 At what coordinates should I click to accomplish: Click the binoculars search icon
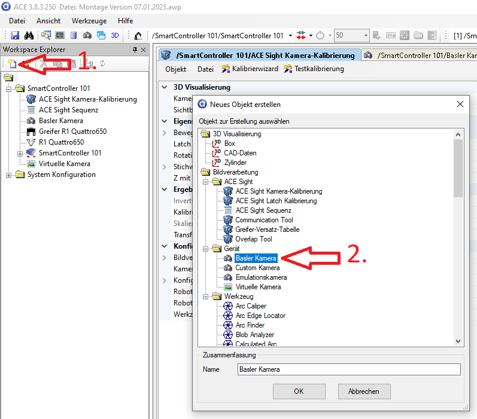click(x=28, y=36)
